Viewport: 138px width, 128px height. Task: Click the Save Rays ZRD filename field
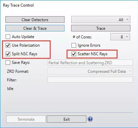[x=90, y=63]
